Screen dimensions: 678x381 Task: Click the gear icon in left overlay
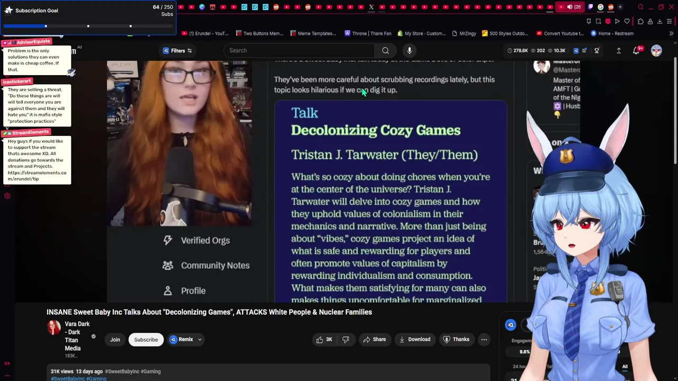pos(7,196)
